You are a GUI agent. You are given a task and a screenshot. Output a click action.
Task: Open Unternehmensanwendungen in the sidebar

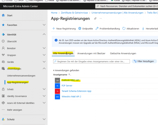click(21, 76)
